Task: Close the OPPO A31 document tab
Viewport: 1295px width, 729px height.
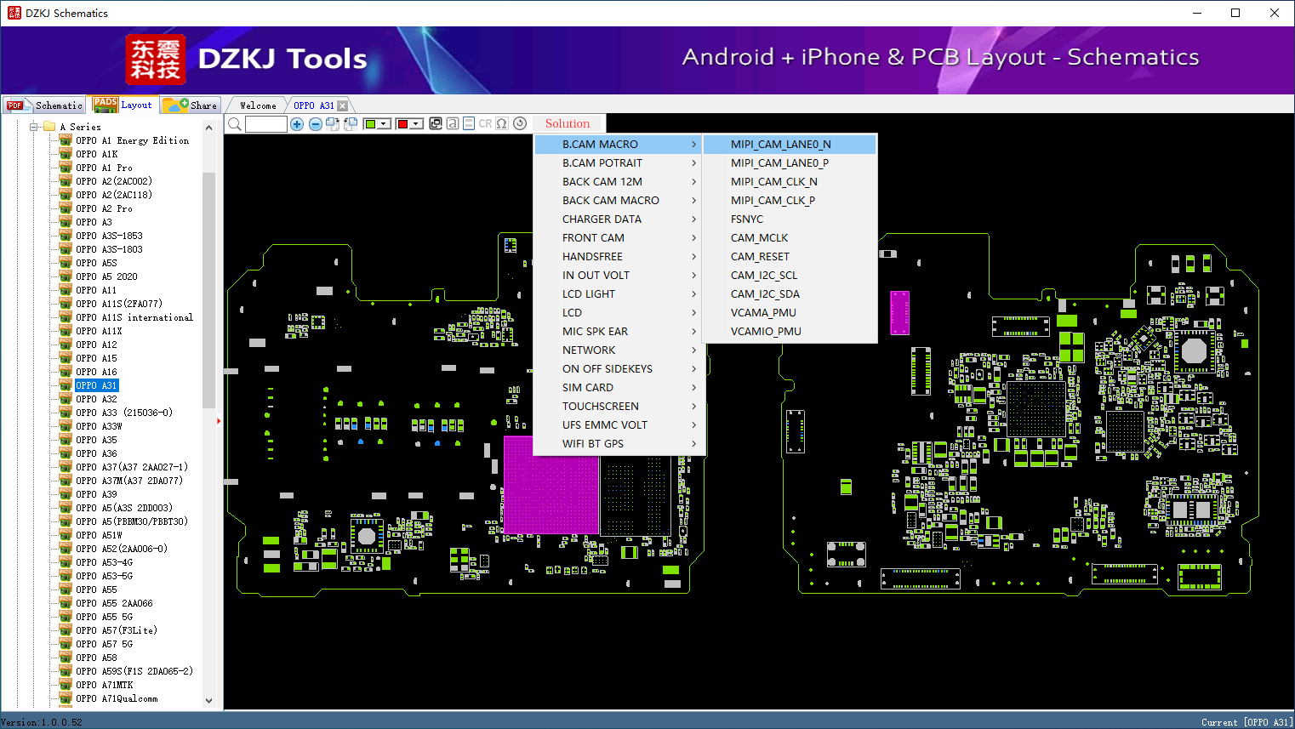Action: pos(342,105)
